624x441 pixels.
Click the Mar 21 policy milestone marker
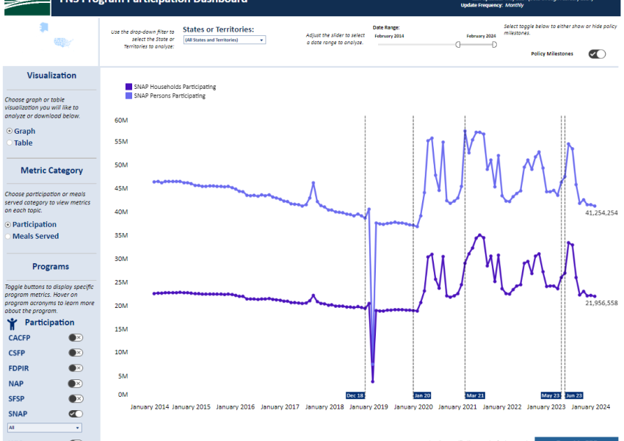coord(475,395)
